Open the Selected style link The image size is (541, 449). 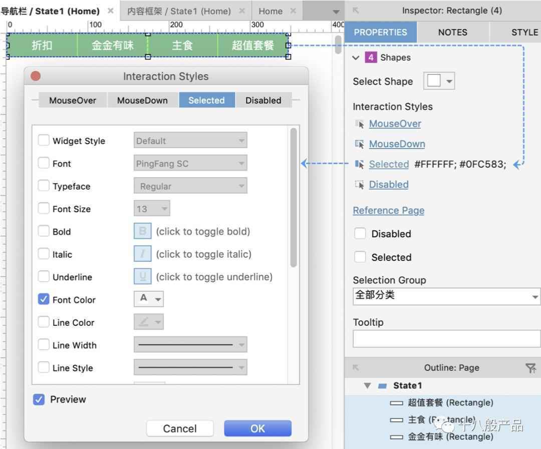389,164
